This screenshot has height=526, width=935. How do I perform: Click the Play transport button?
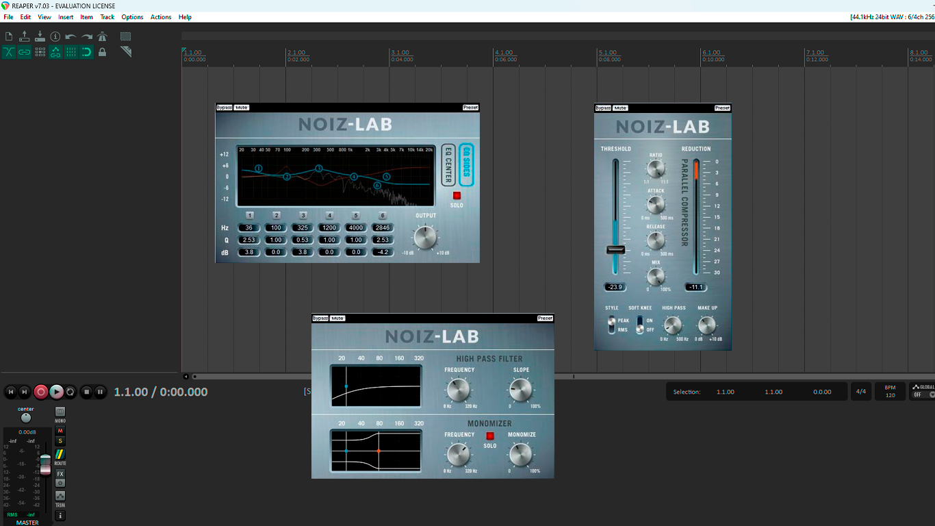pyautogui.click(x=57, y=392)
